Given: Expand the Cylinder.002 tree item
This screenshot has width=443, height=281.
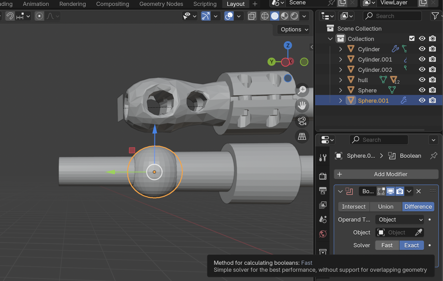Looking at the screenshot, I should coord(341,70).
